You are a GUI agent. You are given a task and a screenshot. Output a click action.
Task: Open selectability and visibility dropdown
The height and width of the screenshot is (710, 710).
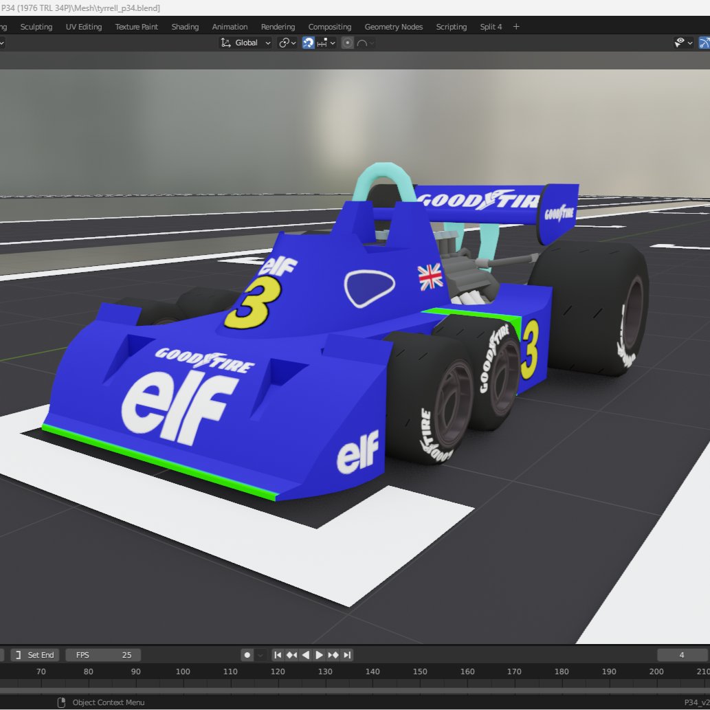684,43
